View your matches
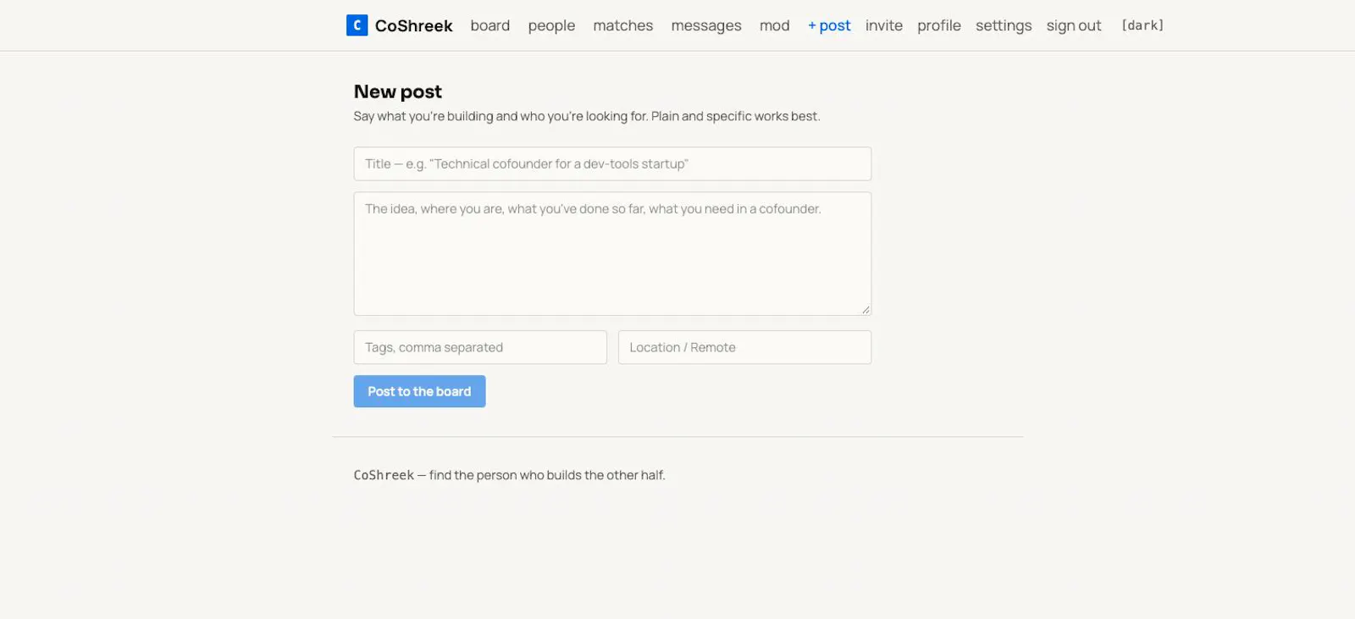Viewport: 1355px width, 619px height. click(623, 25)
